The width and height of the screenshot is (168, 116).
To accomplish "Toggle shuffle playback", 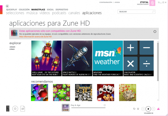I will (138, 109).
